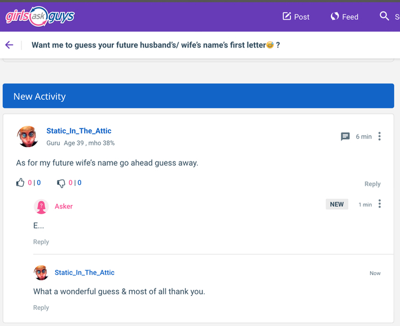Open the GirlsAskGuys logo home link

point(40,17)
